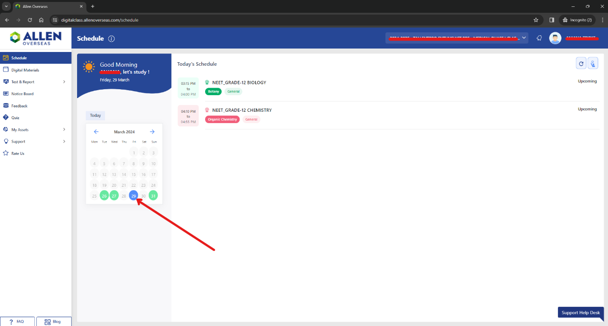The image size is (608, 326).
Task: Click the Allen Overseas logo
Action: coord(35,38)
